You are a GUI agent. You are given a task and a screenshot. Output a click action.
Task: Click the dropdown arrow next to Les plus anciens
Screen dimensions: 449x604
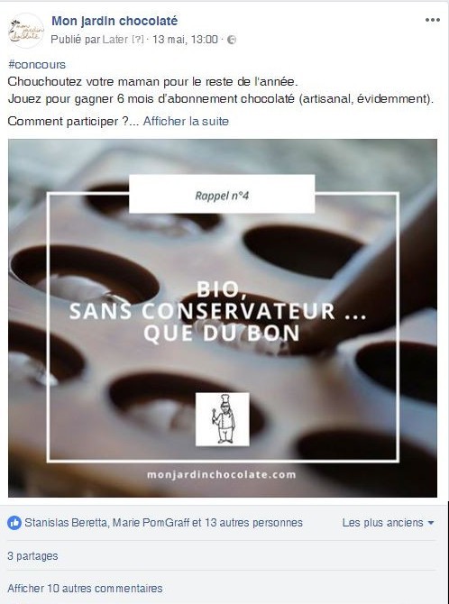[x=431, y=523]
